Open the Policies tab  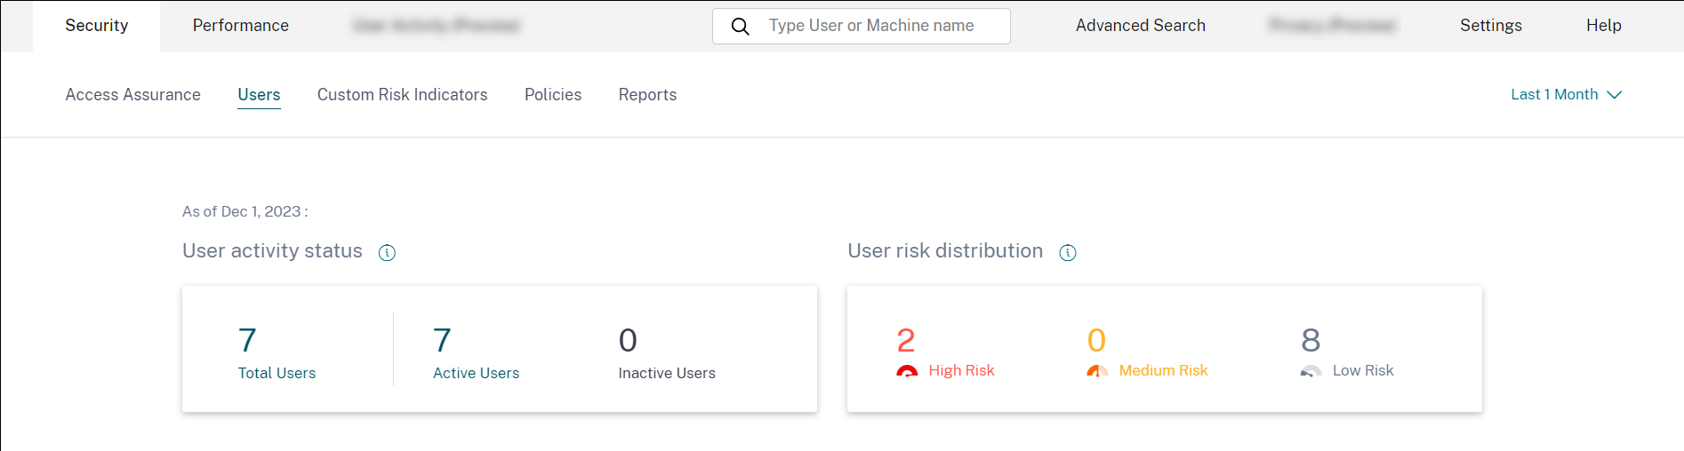coord(552,95)
